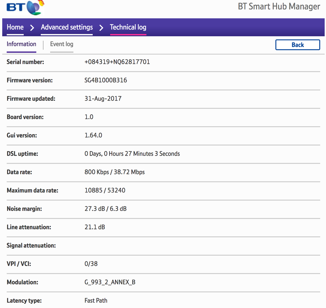Click firmware updated date 31-Aug-2017

[x=103, y=99]
